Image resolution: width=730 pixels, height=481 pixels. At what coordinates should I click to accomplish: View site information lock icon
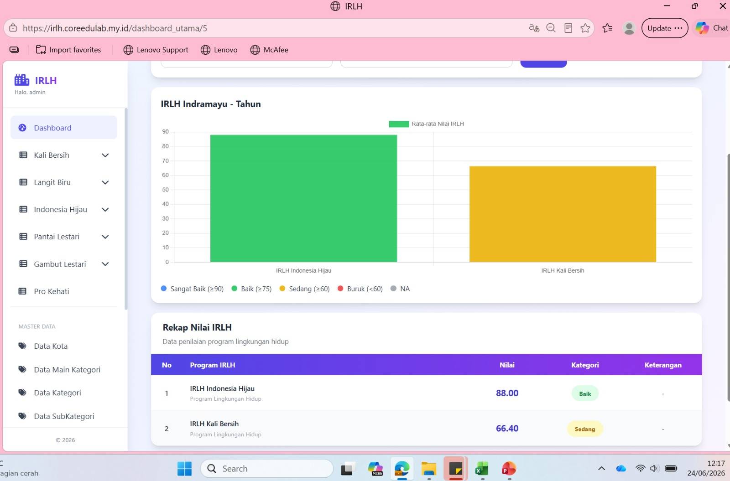pos(13,28)
